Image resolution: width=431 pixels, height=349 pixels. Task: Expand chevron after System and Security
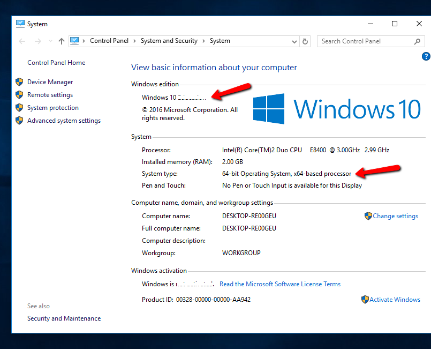click(203, 41)
